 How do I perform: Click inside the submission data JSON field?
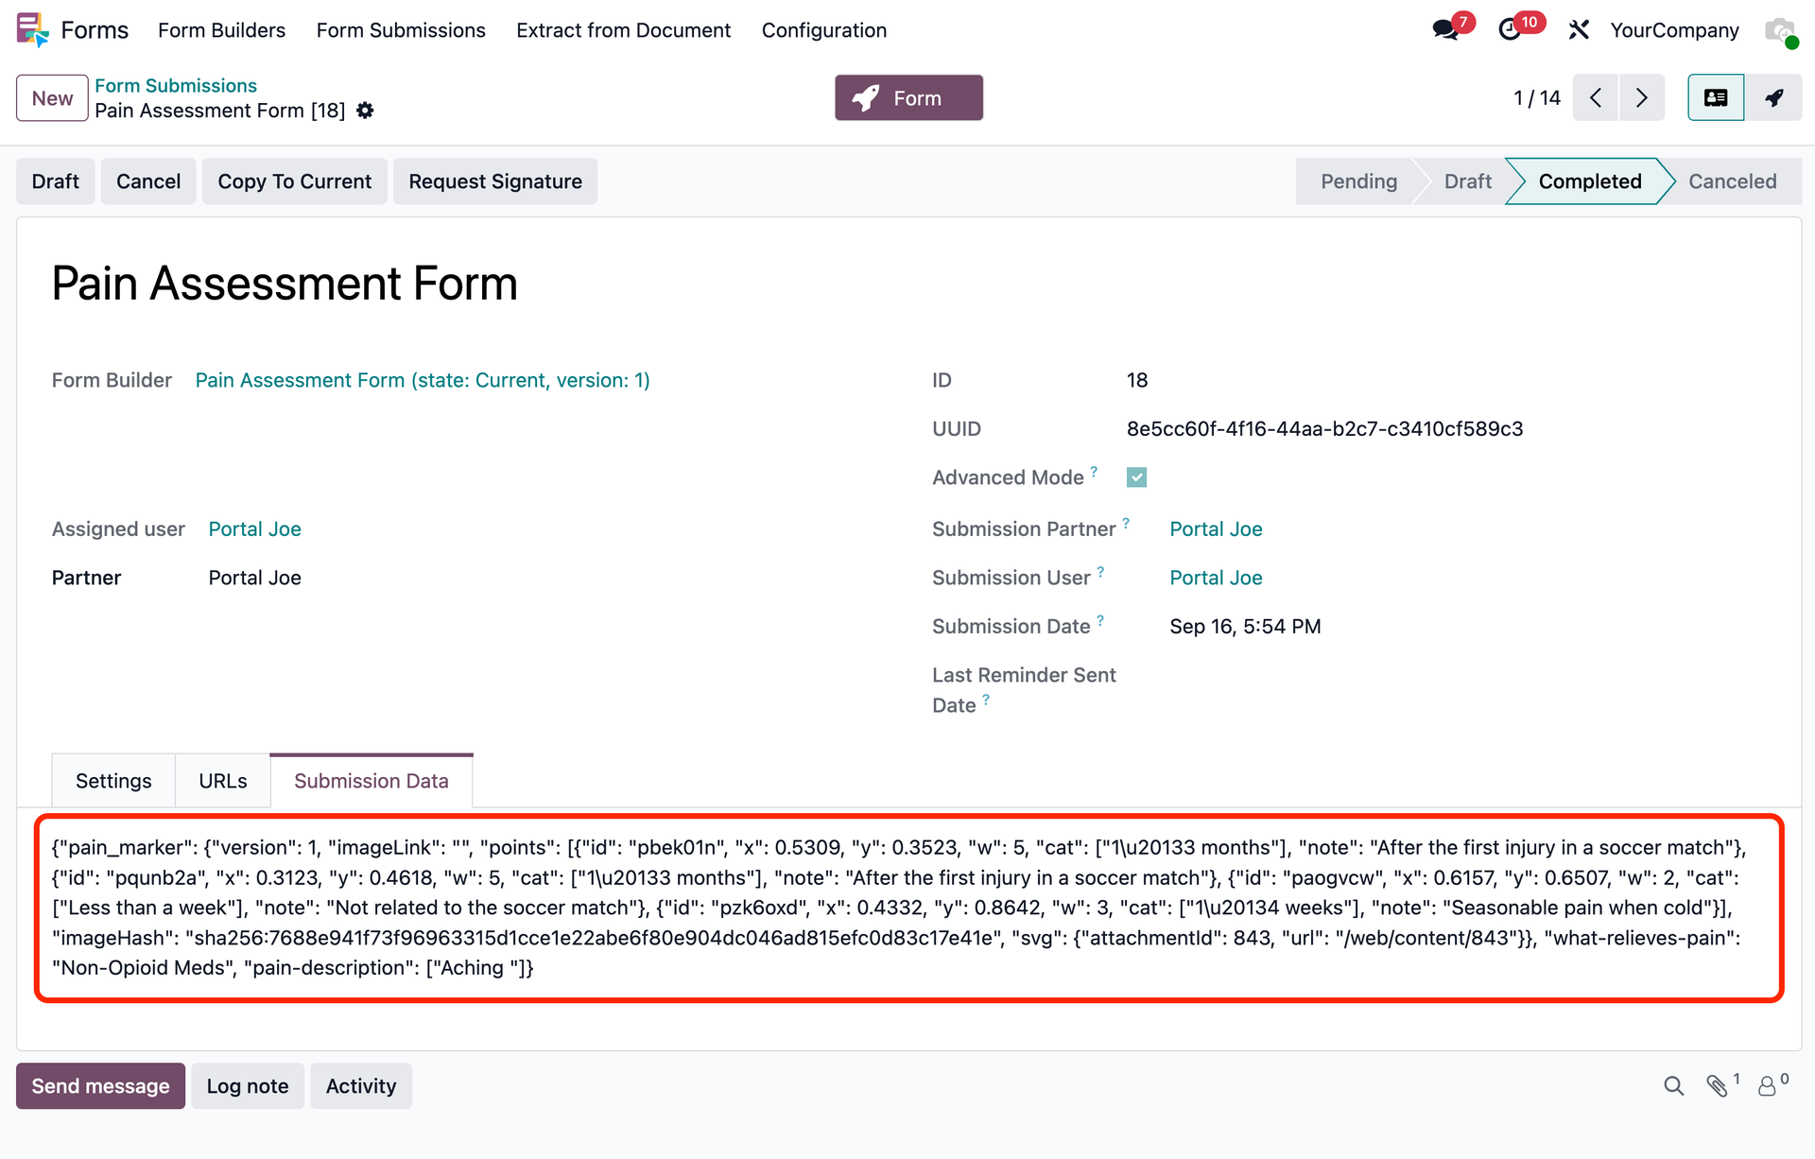908,908
